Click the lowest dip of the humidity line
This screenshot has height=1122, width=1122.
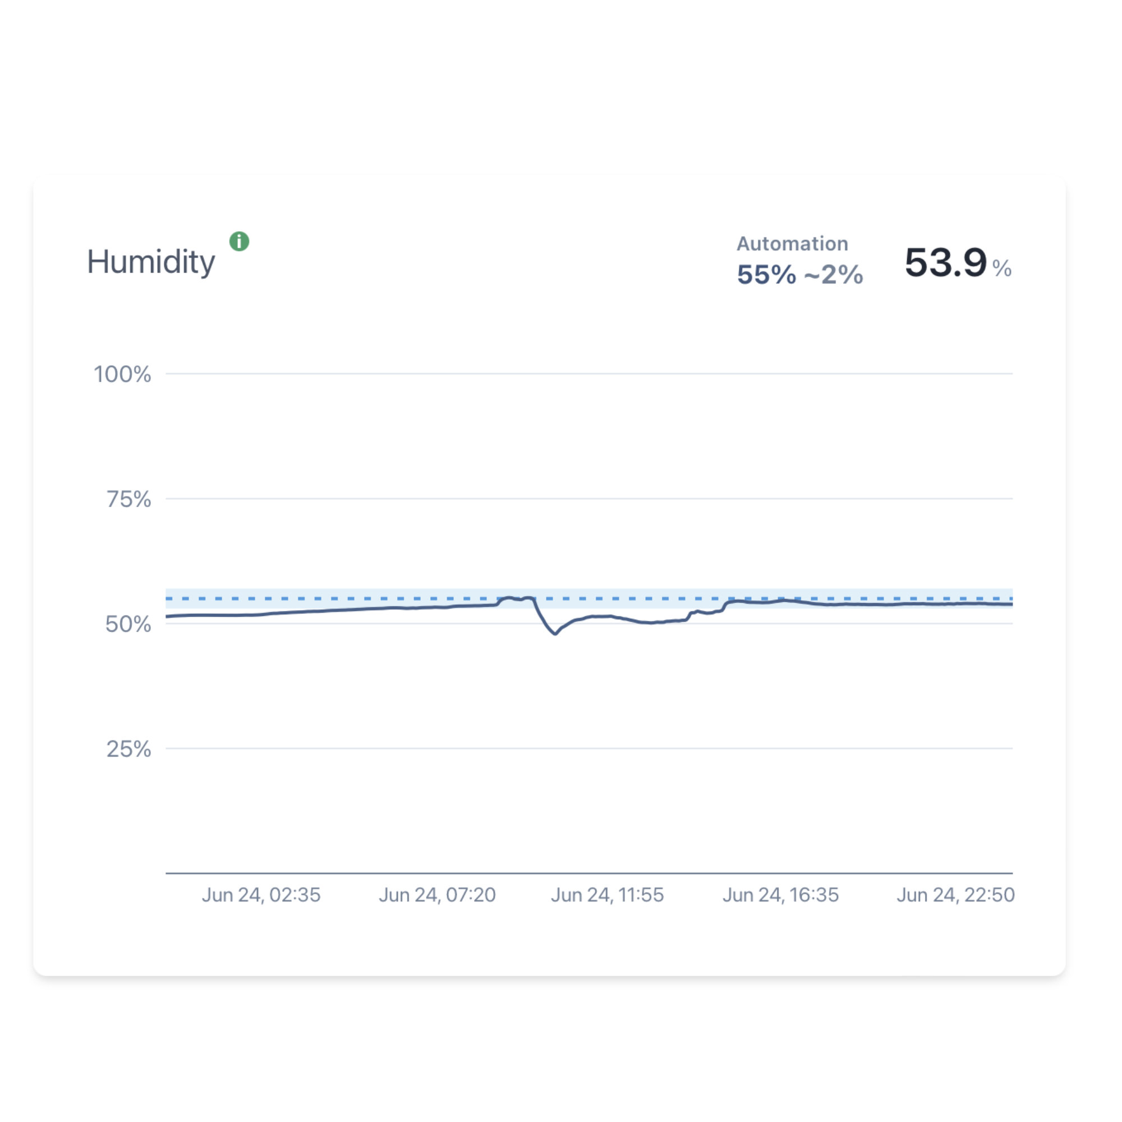coord(555,633)
